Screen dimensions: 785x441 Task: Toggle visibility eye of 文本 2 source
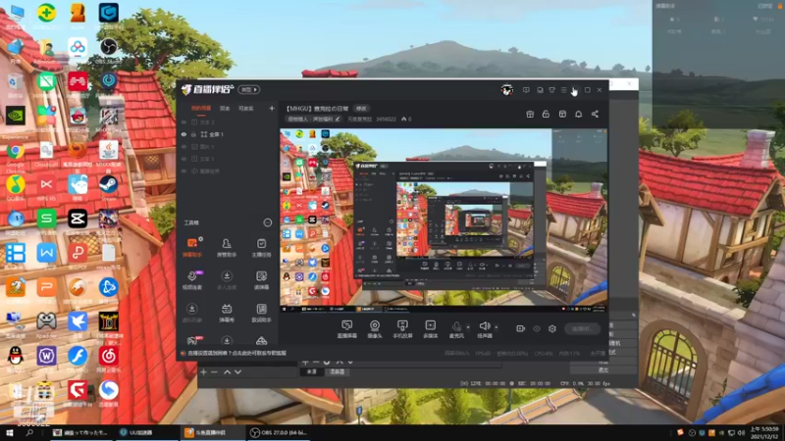183,122
